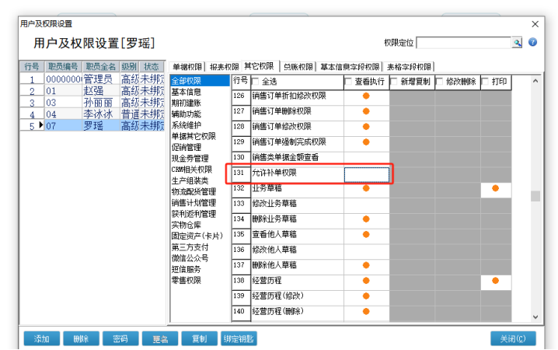558x350 pixels.
Task: Click the 职员编号 column header
Action: [63, 67]
